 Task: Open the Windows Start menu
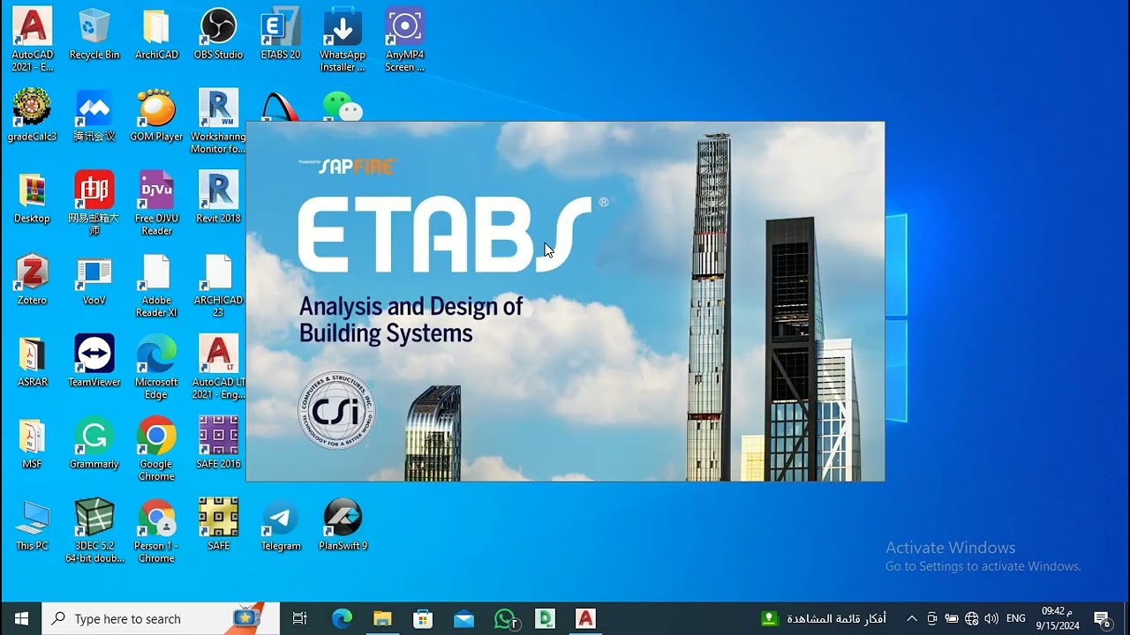tap(21, 619)
